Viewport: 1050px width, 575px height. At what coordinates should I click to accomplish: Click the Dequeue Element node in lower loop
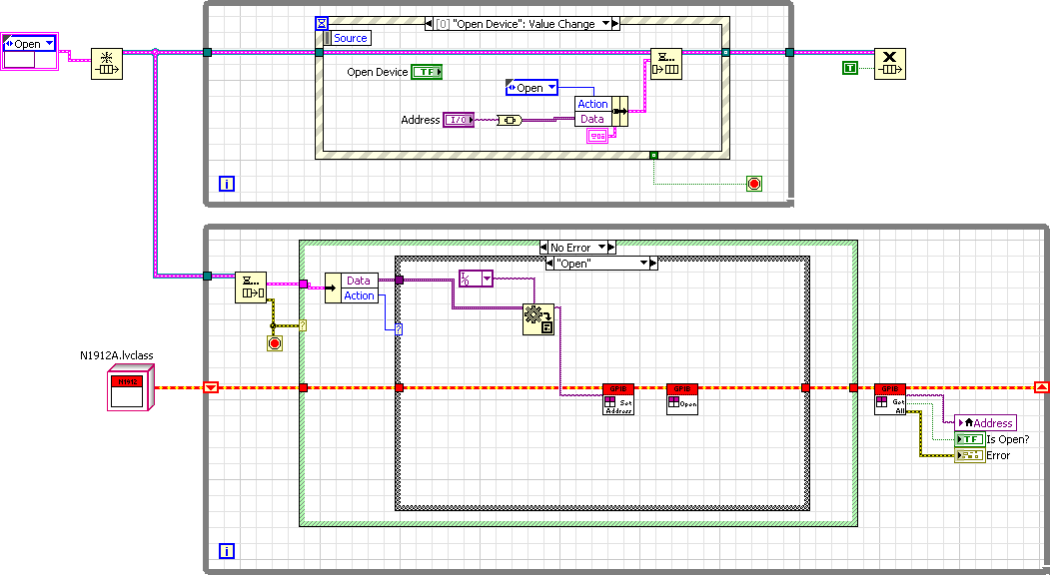point(251,287)
